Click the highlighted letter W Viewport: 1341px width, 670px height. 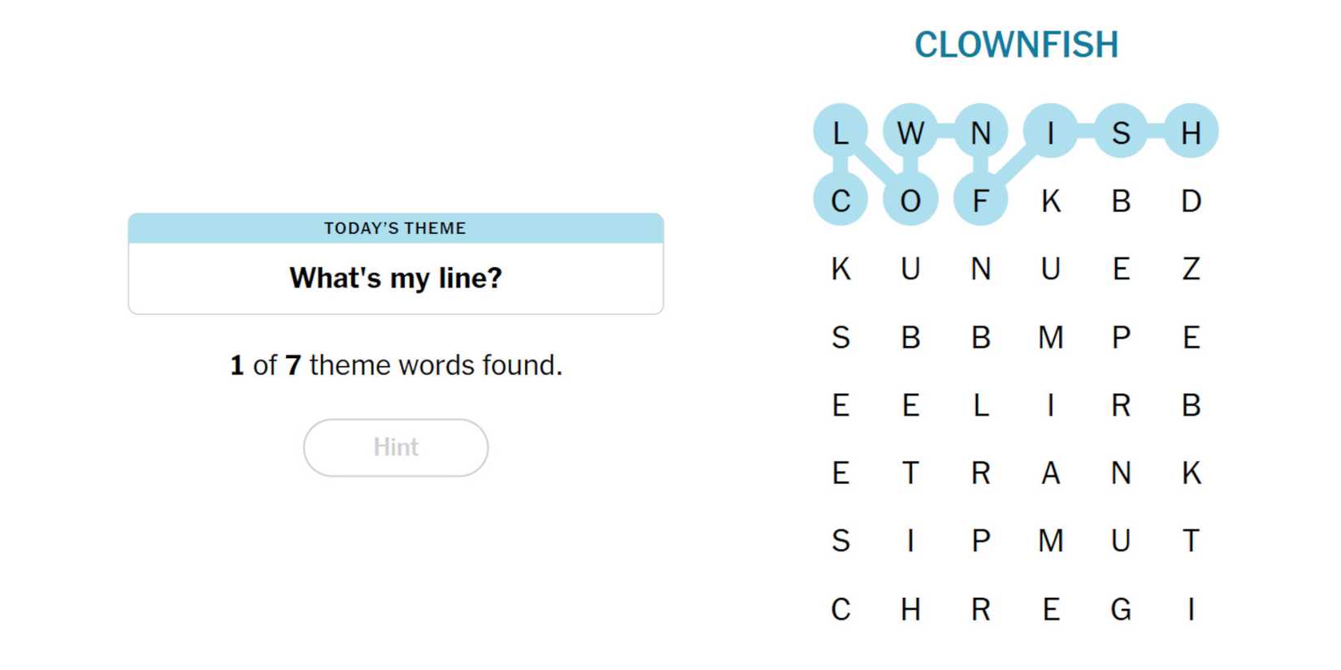coord(910,132)
